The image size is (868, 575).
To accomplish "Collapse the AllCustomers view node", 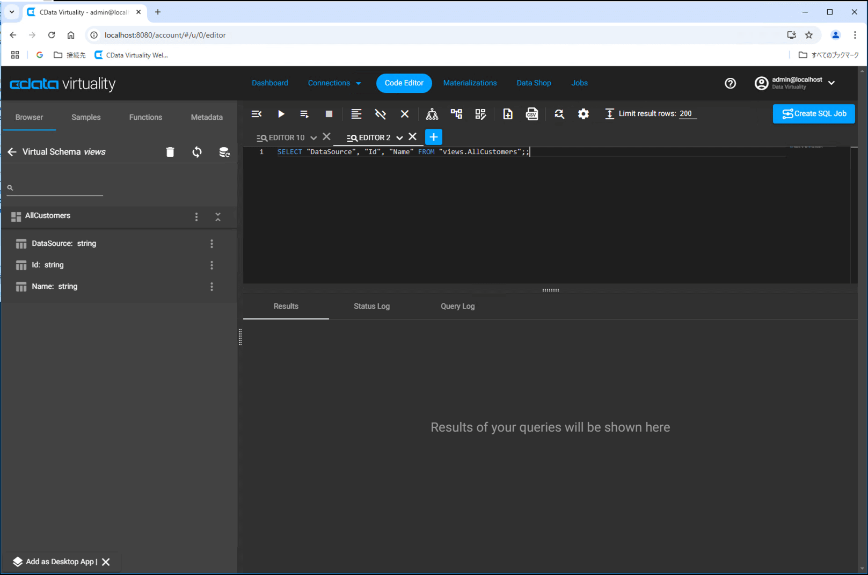I will click(218, 216).
